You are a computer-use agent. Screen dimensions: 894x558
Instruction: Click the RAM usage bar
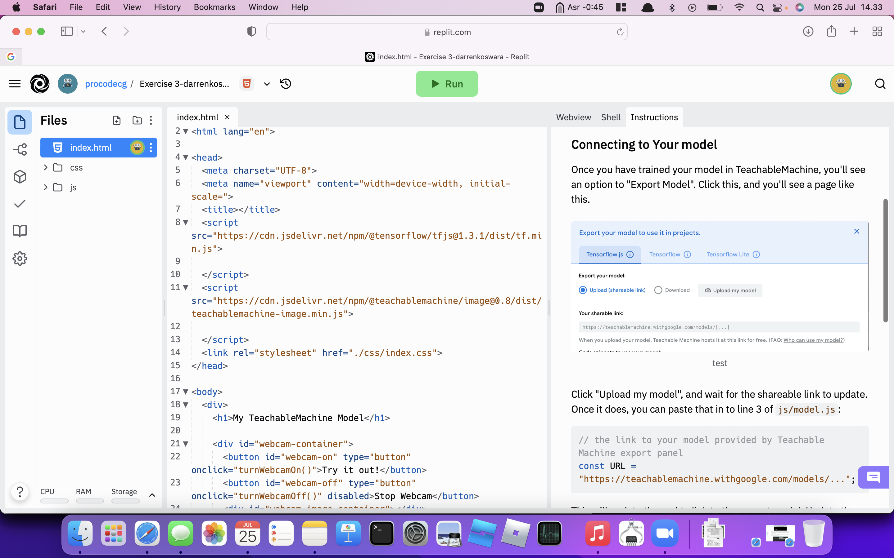click(90, 501)
